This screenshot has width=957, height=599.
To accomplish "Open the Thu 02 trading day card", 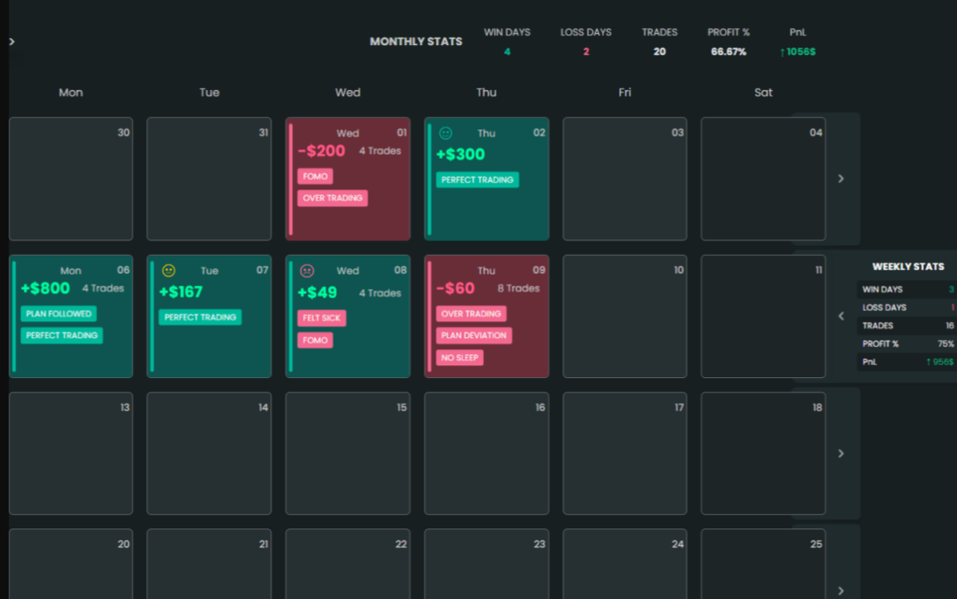I will click(487, 178).
